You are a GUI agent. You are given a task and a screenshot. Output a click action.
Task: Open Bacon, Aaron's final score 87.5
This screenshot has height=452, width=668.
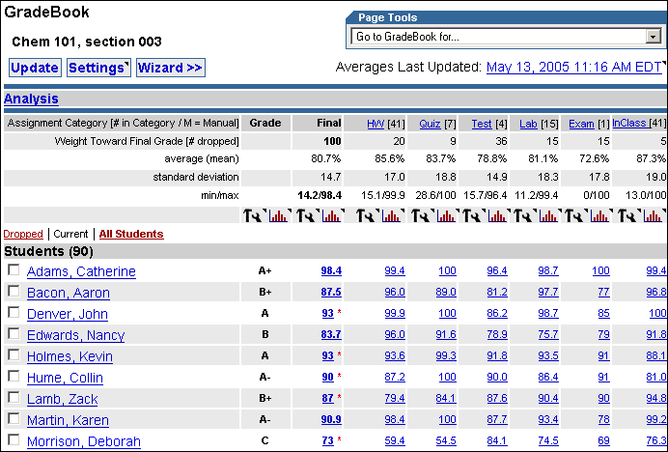(x=331, y=292)
